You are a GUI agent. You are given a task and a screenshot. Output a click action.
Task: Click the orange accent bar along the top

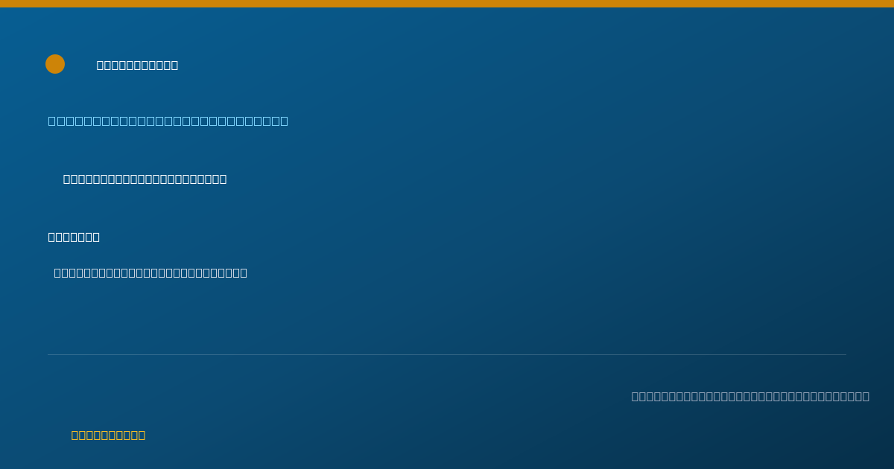pyautogui.click(x=447, y=4)
